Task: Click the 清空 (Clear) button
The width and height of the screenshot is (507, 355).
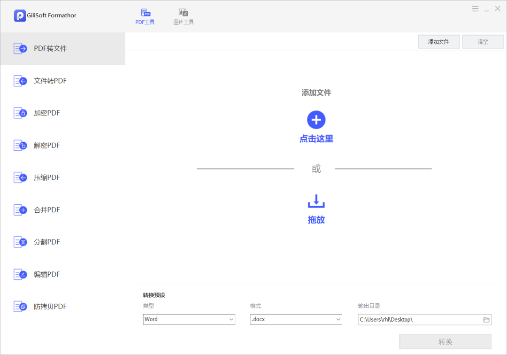Action: pos(483,41)
